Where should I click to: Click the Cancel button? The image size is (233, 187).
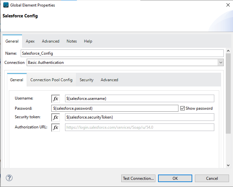pos(212,178)
